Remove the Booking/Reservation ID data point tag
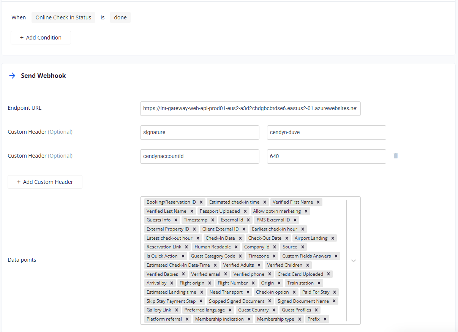 (x=201, y=202)
